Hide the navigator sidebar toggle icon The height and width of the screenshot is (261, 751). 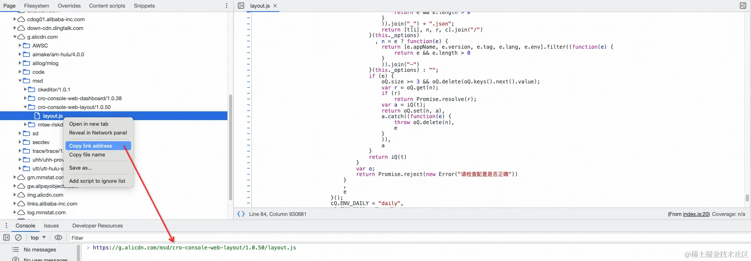(x=241, y=6)
